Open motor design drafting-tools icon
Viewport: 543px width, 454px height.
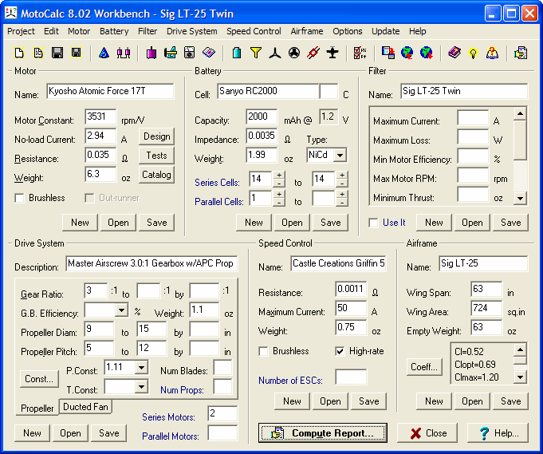click(171, 53)
